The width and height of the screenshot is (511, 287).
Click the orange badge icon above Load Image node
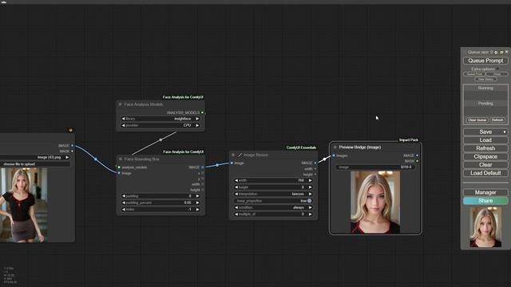[x=70, y=130]
